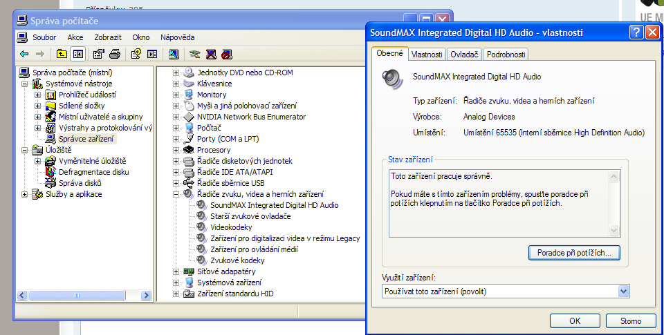Expand the Služby a aplikace node

point(25,194)
